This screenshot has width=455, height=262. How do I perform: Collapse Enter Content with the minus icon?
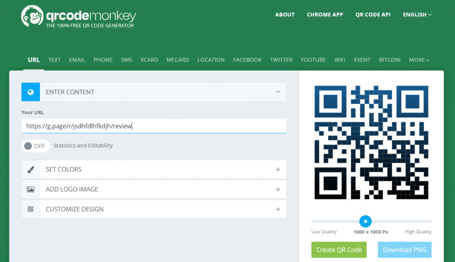pyautogui.click(x=278, y=92)
